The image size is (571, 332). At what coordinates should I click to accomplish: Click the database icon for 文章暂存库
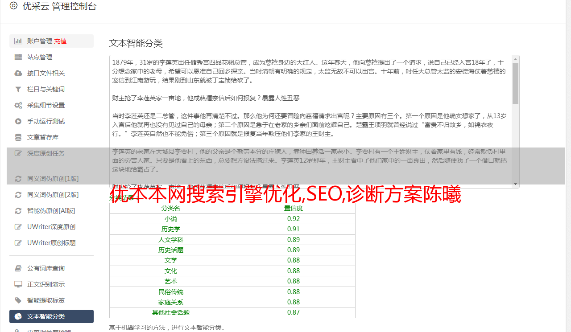pos(18,137)
